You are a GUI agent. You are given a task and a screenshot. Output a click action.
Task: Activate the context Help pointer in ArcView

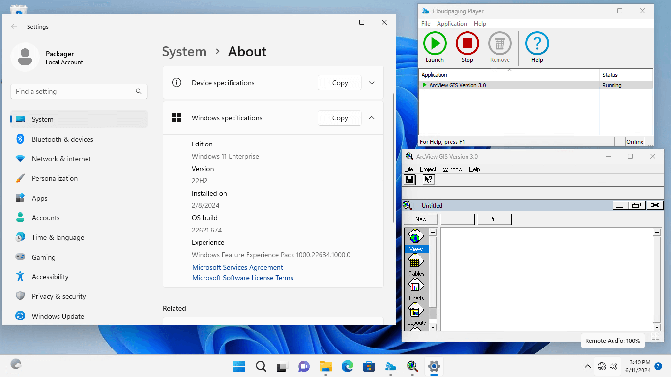pos(428,179)
